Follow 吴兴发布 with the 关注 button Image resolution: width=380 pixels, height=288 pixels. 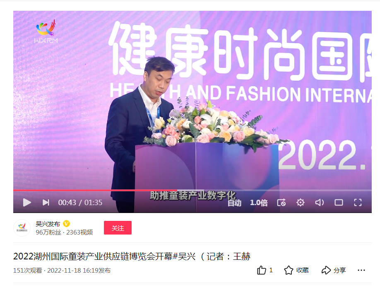tap(118, 228)
